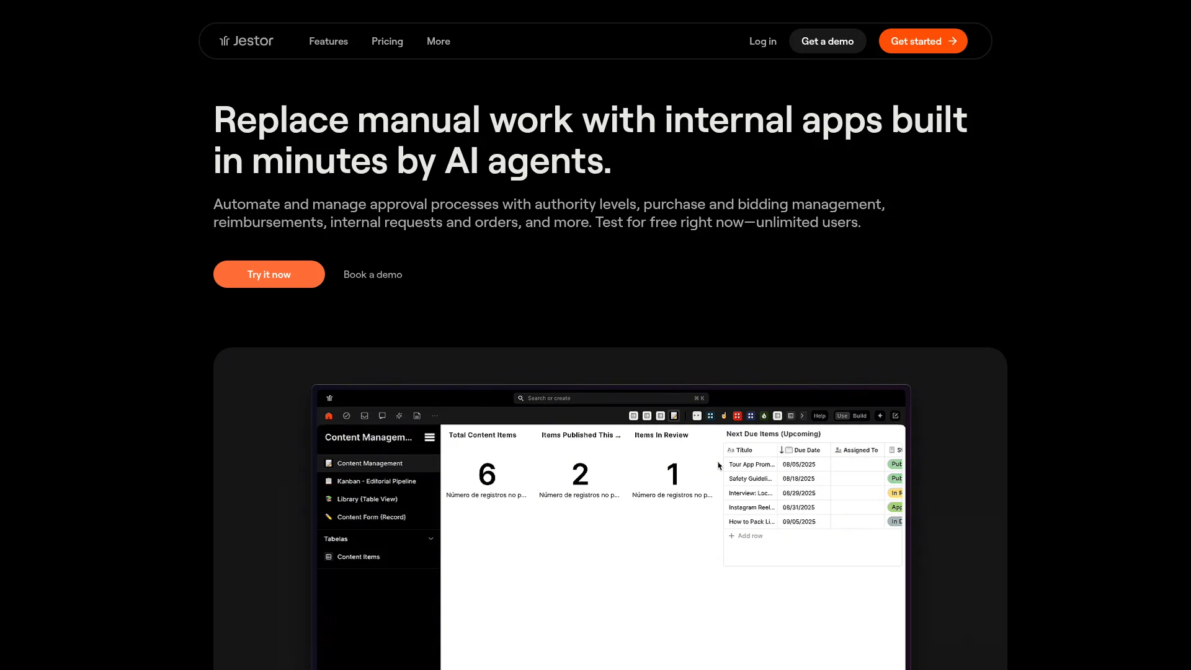Click the Try it now button
The width and height of the screenshot is (1191, 670).
tap(269, 274)
